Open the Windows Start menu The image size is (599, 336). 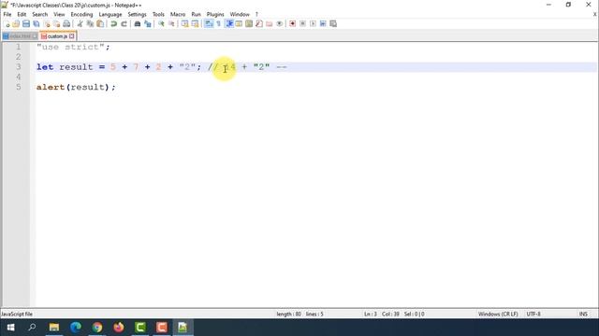10,328
